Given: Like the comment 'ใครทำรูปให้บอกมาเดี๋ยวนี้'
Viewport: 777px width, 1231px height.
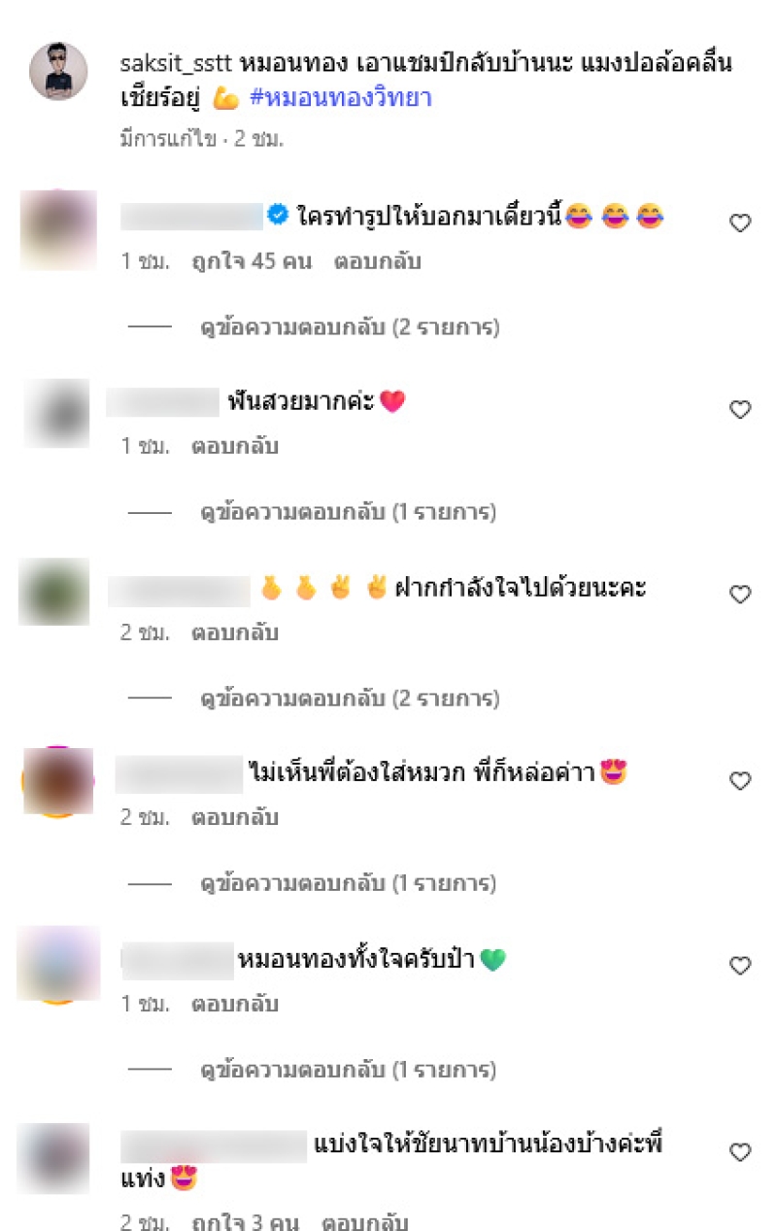Looking at the screenshot, I should tap(740, 223).
